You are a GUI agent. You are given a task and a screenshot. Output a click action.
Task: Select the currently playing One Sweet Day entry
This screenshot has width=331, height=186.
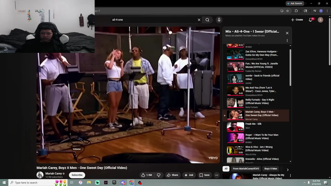click(x=256, y=115)
